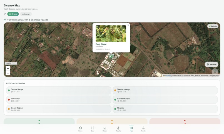This screenshot has width=224, height=134.
Task: Select the Rift Valley region
Action: point(59,100)
